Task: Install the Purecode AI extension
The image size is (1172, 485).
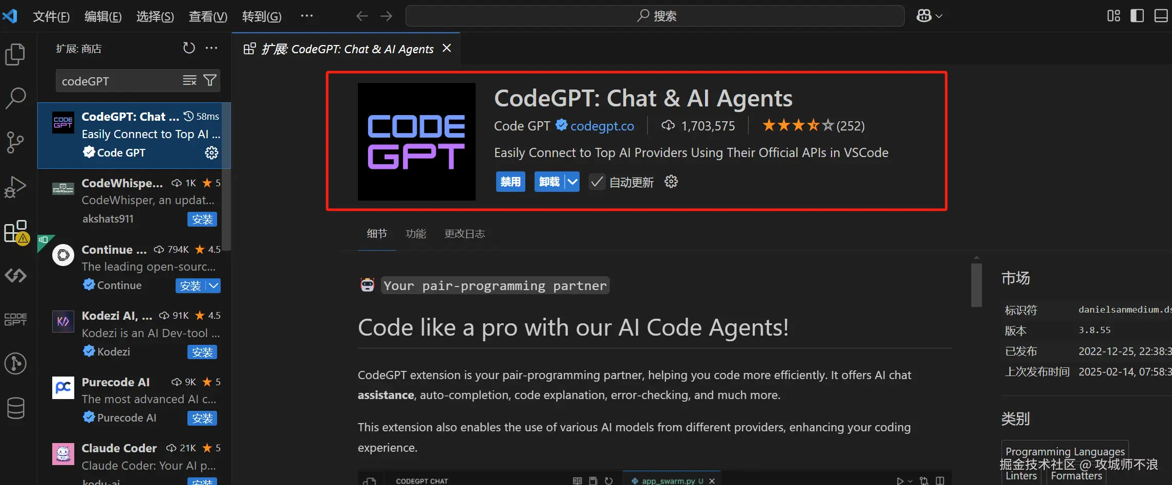Action: [202, 418]
